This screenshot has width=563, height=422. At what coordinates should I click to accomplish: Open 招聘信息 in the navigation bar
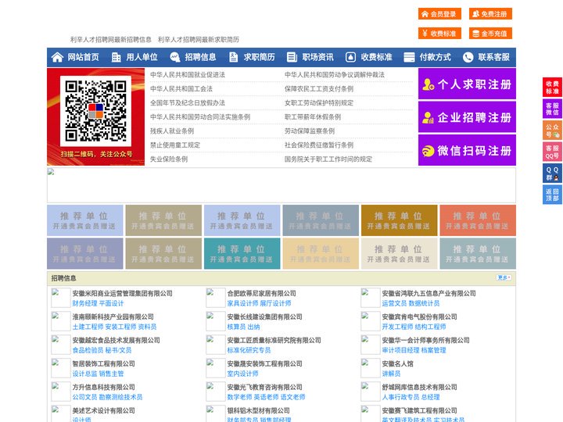[x=200, y=57]
